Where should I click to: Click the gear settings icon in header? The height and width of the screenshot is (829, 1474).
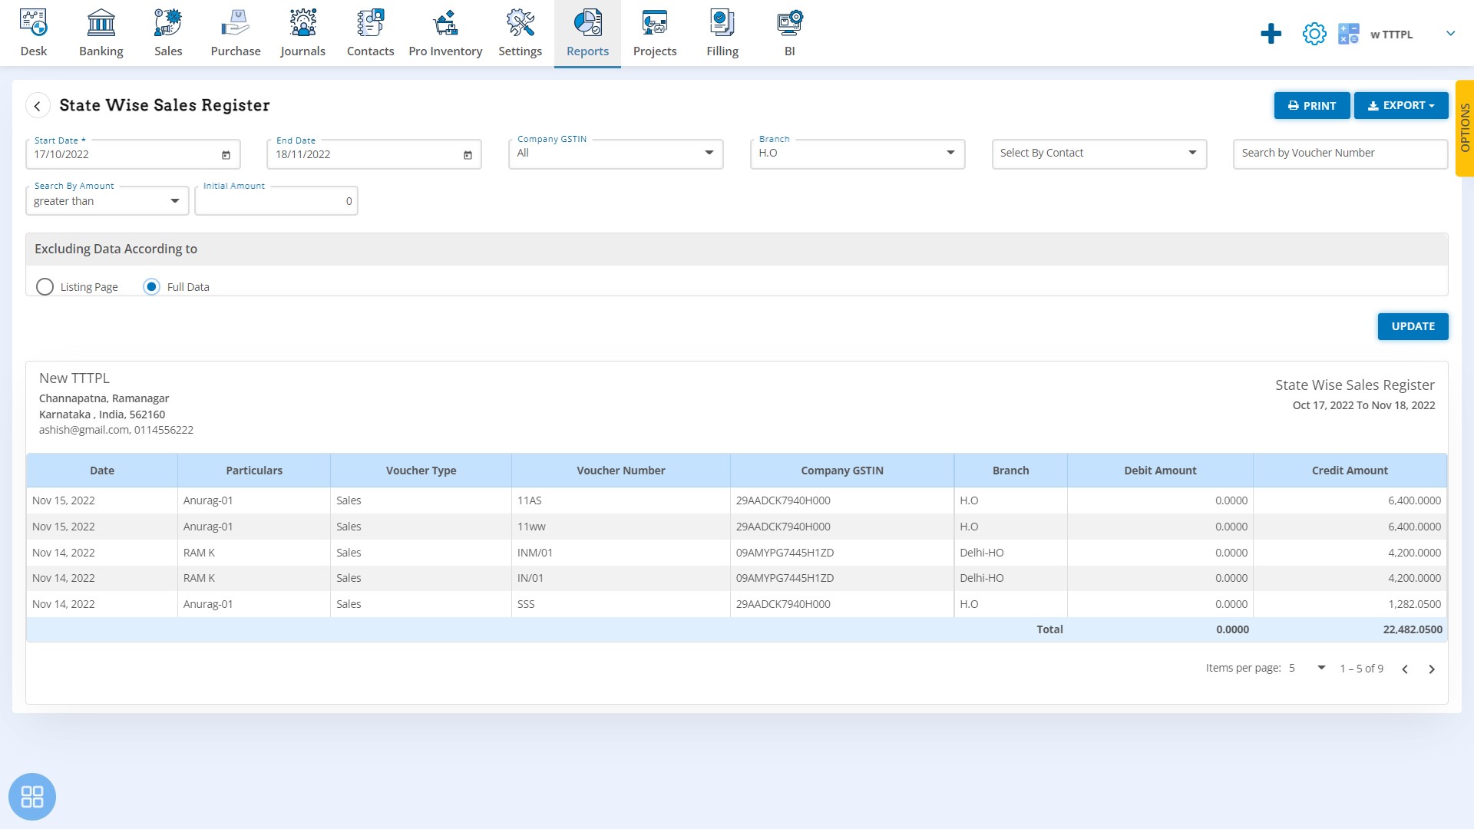(x=1314, y=34)
